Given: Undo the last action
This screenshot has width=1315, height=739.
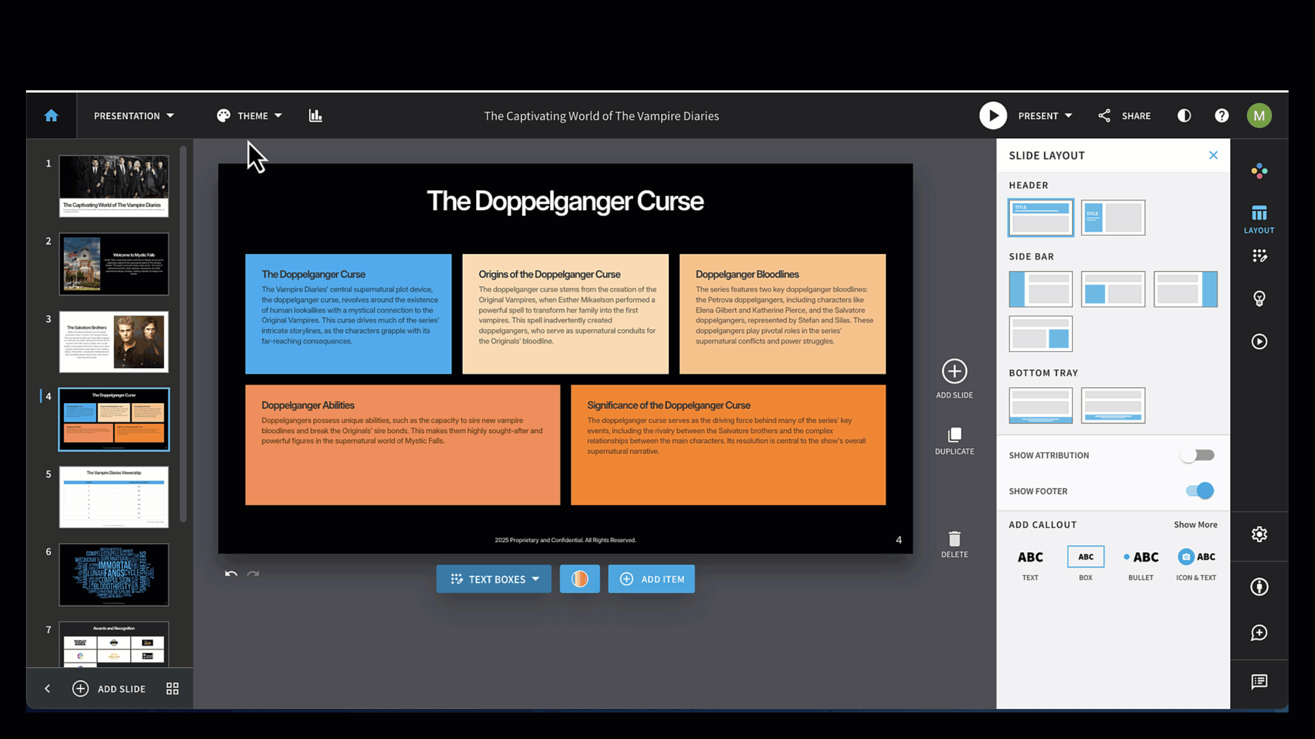Looking at the screenshot, I should click(231, 573).
